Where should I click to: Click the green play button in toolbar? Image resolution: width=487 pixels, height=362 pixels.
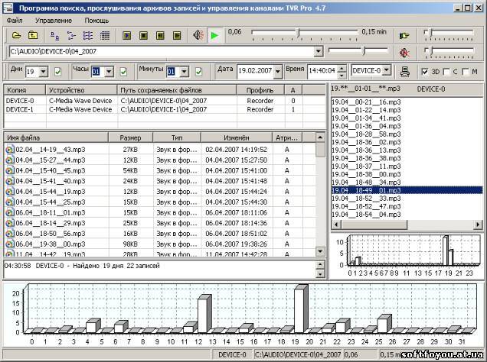(x=214, y=35)
